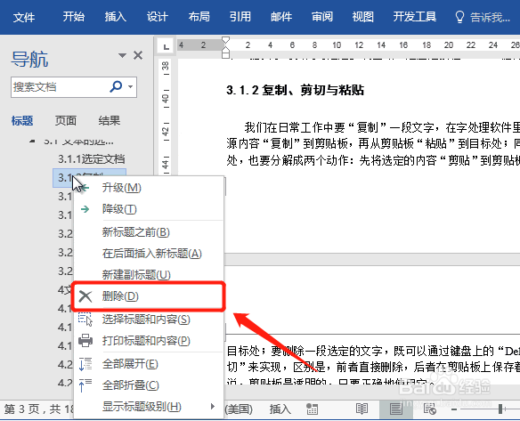Click the zoom slider handle
This screenshot has height=421, width=520.
tap(500, 409)
